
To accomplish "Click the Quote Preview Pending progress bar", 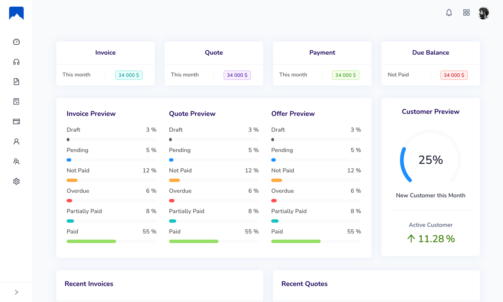I will pos(214,160).
